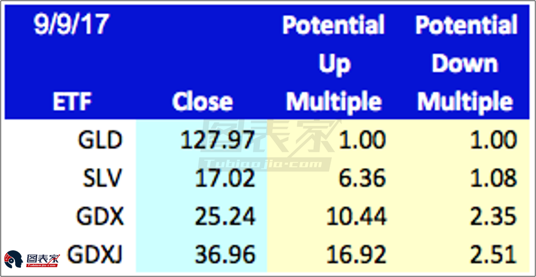
Task: Click GDXJ up multiple 16.92
Action: point(356,254)
